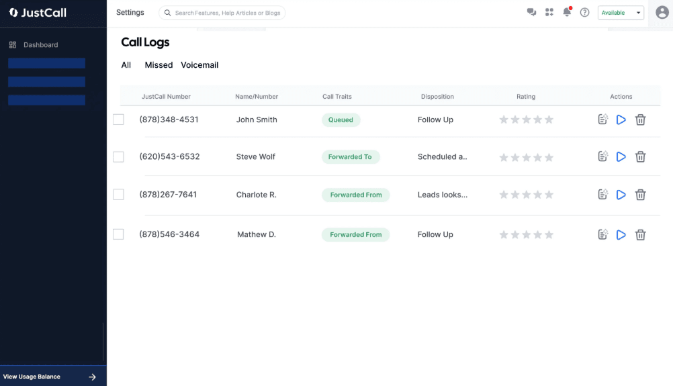Image resolution: width=673 pixels, height=386 pixels.
Task: Open Dashboard from the sidebar
Action: pos(34,44)
